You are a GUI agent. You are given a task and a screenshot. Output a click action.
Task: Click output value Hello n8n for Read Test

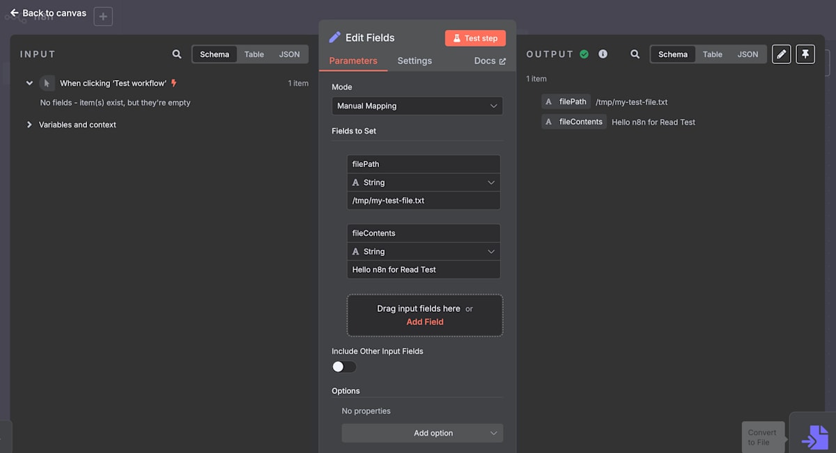tap(653, 122)
